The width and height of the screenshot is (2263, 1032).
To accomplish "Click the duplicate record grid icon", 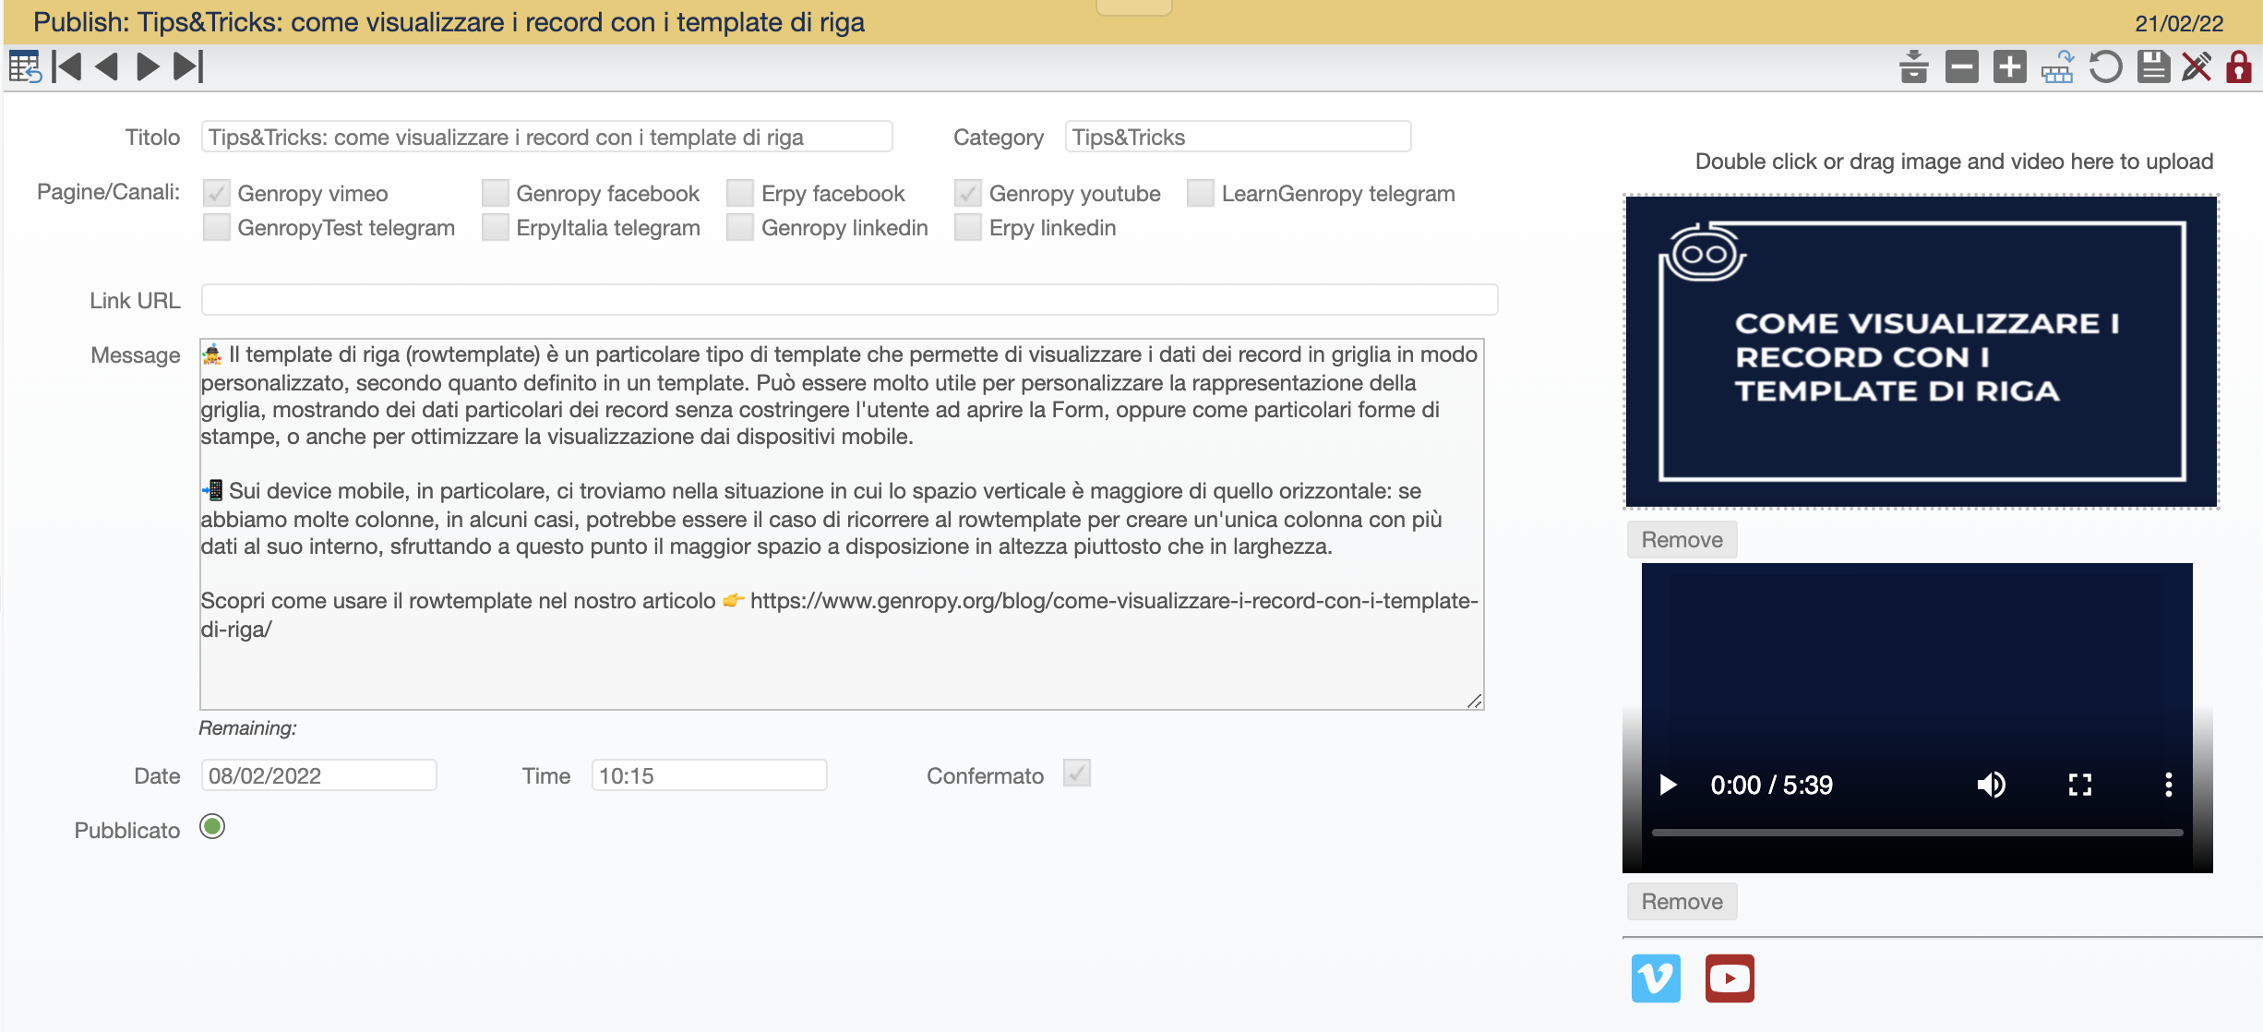I will (x=2057, y=66).
